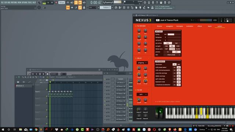Image resolution: width=235 pixels, height=132 pixels.
Task: Open Chrome from the taskbar
Action: pos(36,129)
